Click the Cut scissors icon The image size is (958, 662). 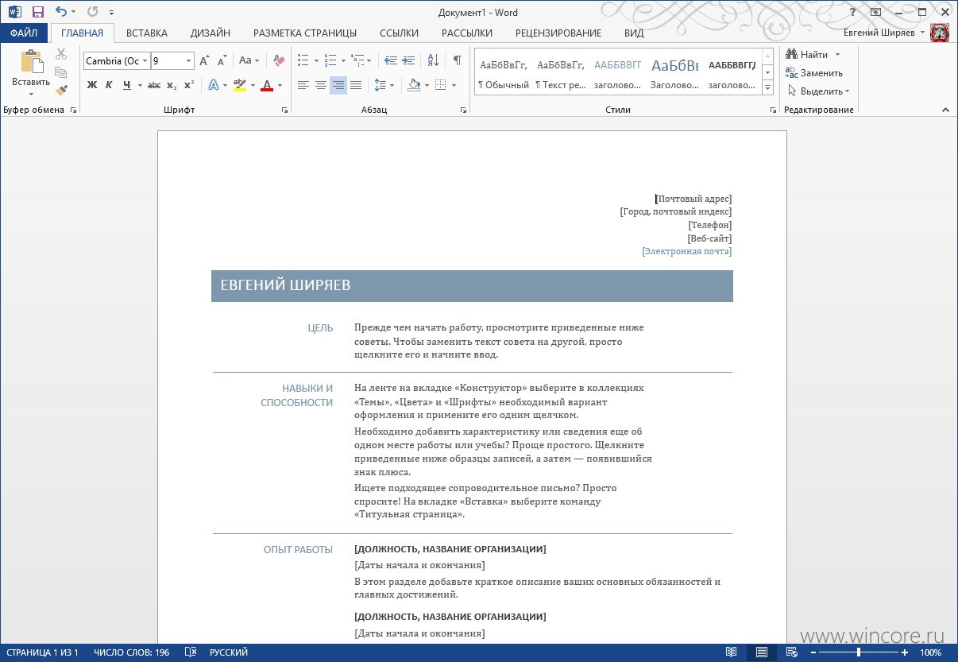(x=61, y=54)
